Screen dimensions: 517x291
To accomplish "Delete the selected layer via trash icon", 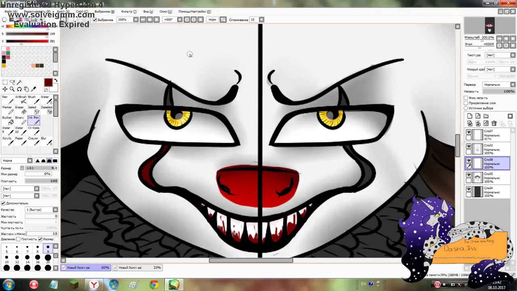I will click(x=494, y=123).
